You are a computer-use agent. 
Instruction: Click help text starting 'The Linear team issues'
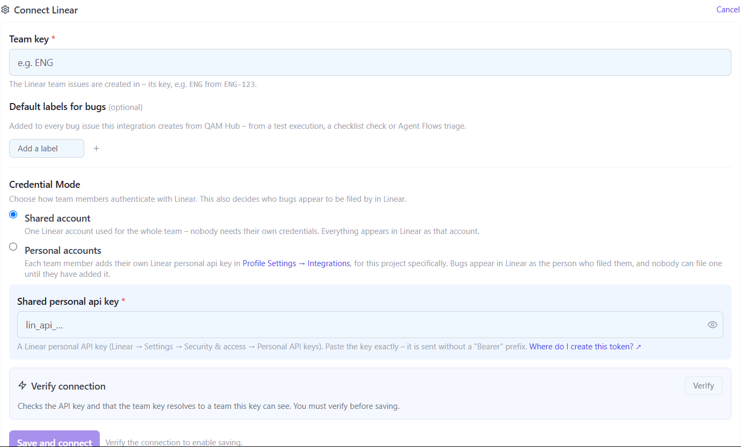(x=133, y=84)
